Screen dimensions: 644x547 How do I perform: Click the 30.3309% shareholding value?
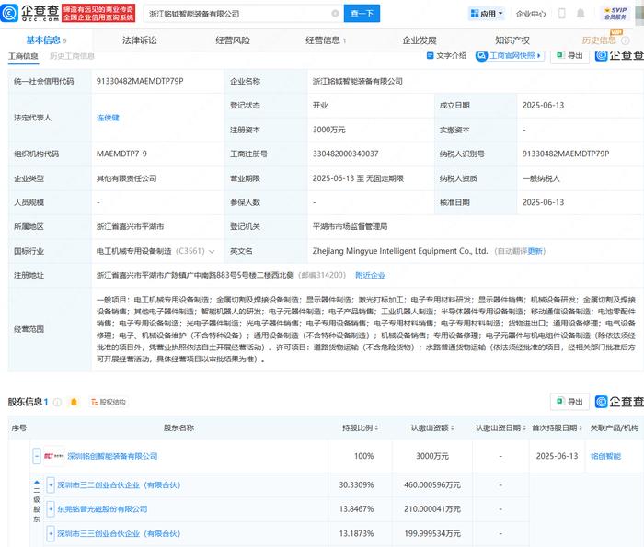[356, 485]
